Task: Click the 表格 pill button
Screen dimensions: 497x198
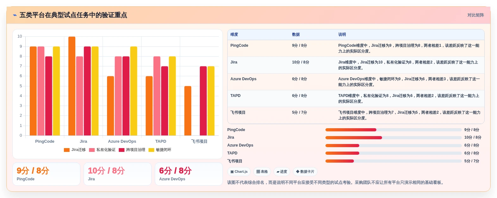Action: point(262,172)
